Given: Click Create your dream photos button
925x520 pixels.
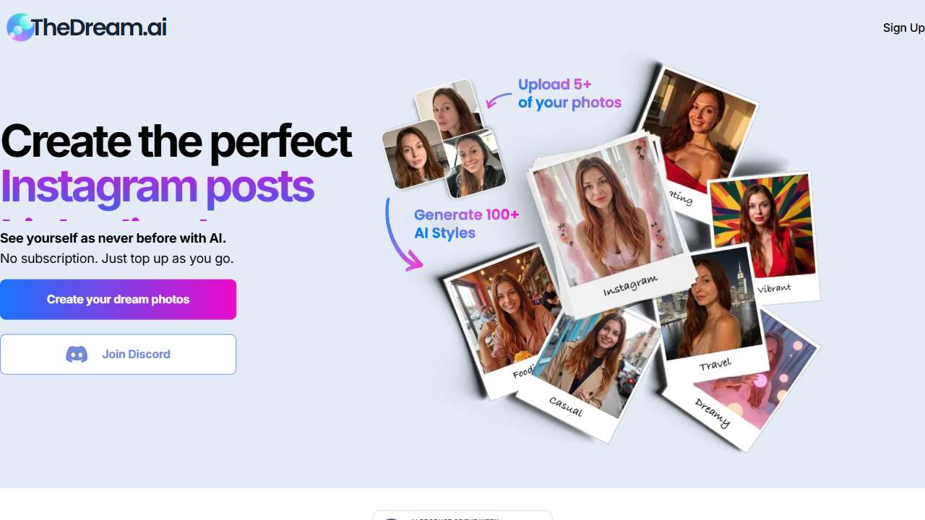Looking at the screenshot, I should (118, 299).
